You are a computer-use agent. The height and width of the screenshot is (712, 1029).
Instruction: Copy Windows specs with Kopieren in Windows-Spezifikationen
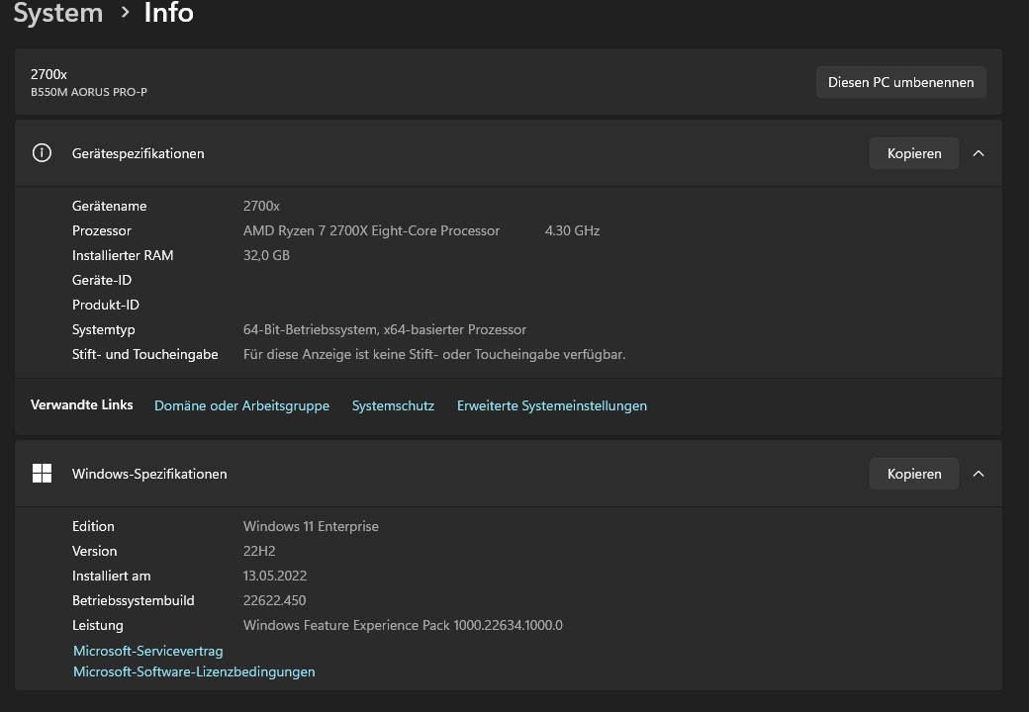(913, 474)
